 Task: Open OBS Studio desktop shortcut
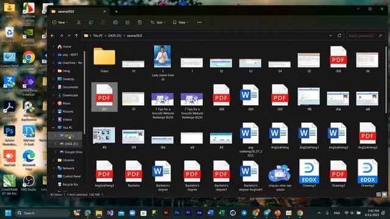(29, 183)
